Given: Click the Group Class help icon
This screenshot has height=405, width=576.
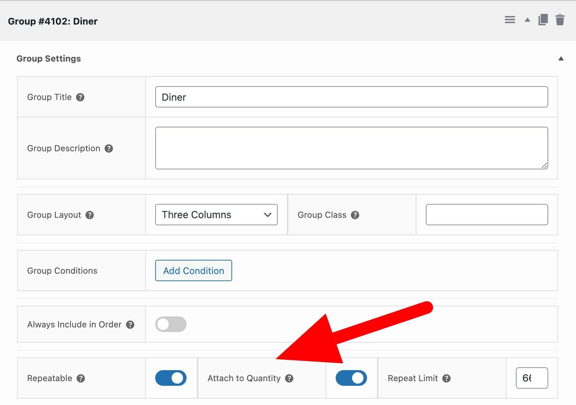Looking at the screenshot, I should pyautogui.click(x=355, y=215).
